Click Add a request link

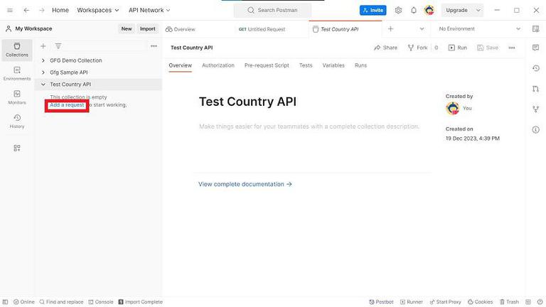click(x=67, y=104)
